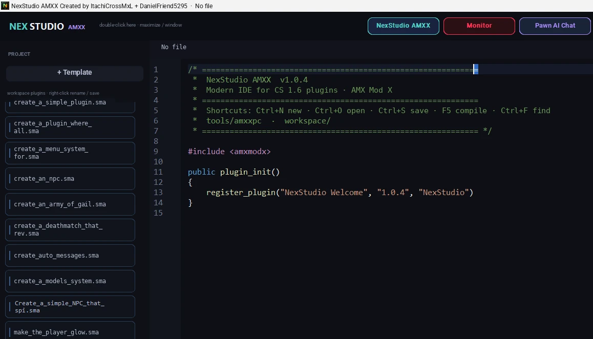593x339 pixels.
Task: Open create_auto_messages.sma file
Action: (x=70, y=256)
